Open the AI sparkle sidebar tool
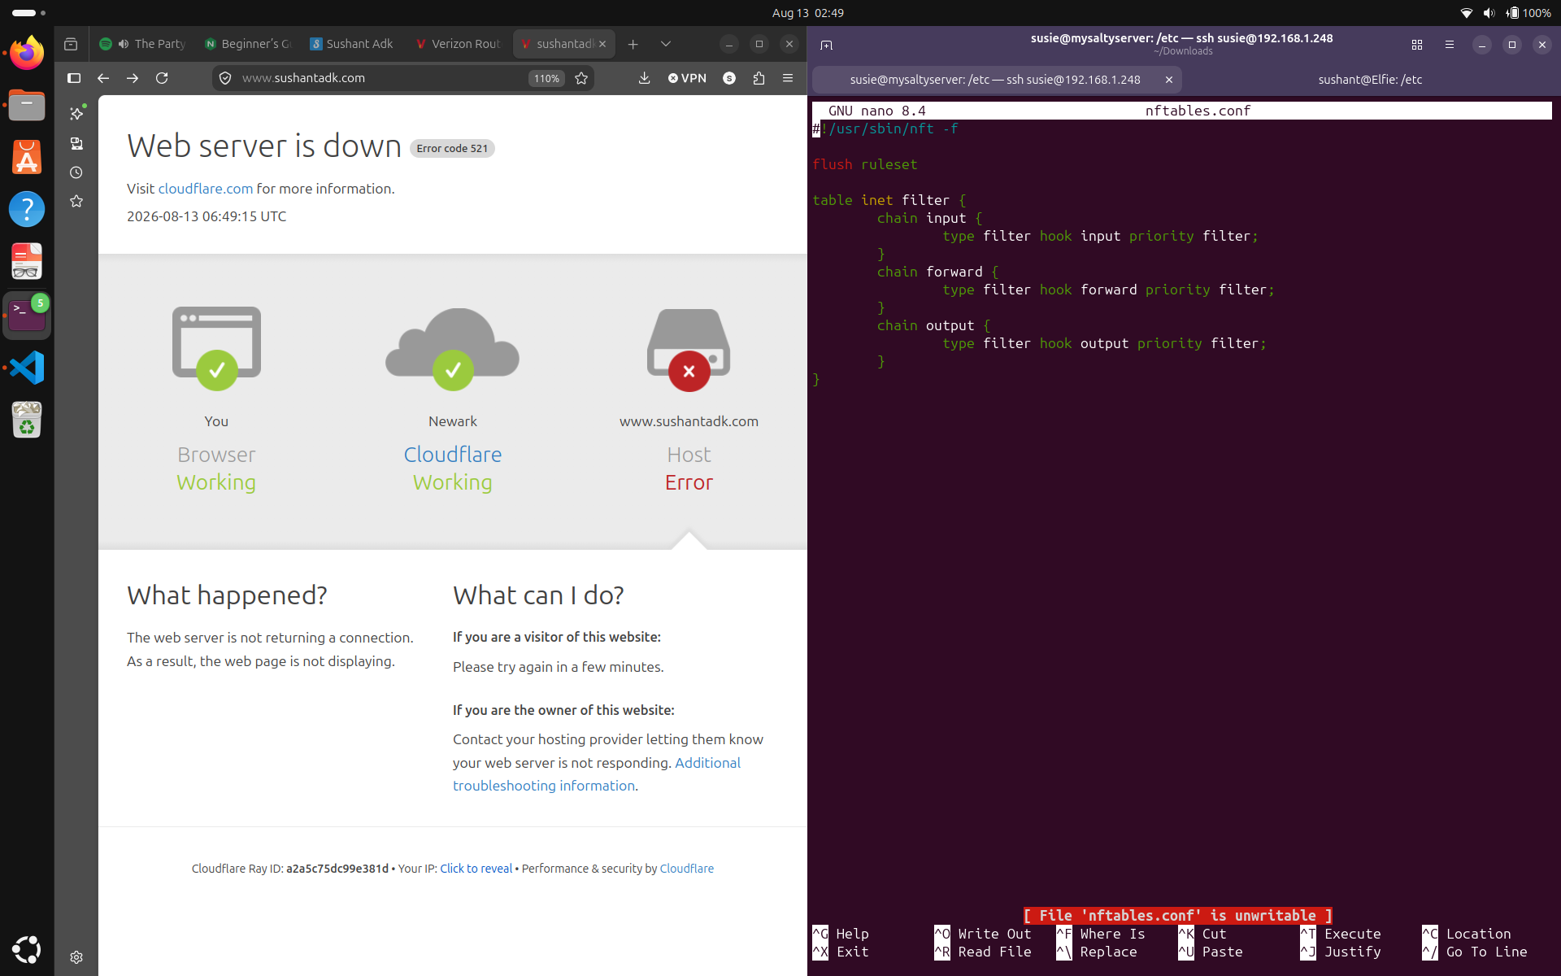Image resolution: width=1561 pixels, height=976 pixels. point(76,113)
